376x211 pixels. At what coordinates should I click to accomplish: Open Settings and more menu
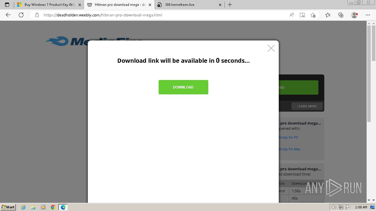click(368, 15)
